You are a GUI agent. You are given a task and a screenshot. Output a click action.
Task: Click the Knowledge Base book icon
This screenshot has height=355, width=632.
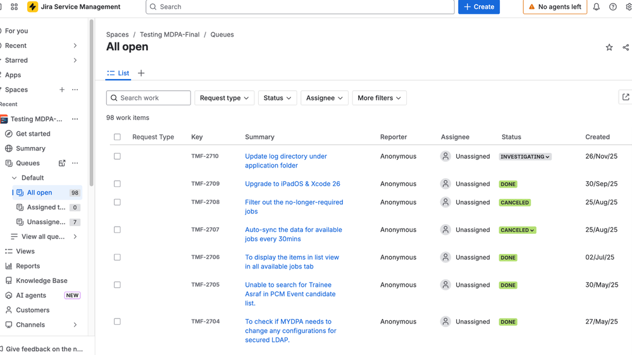8,280
